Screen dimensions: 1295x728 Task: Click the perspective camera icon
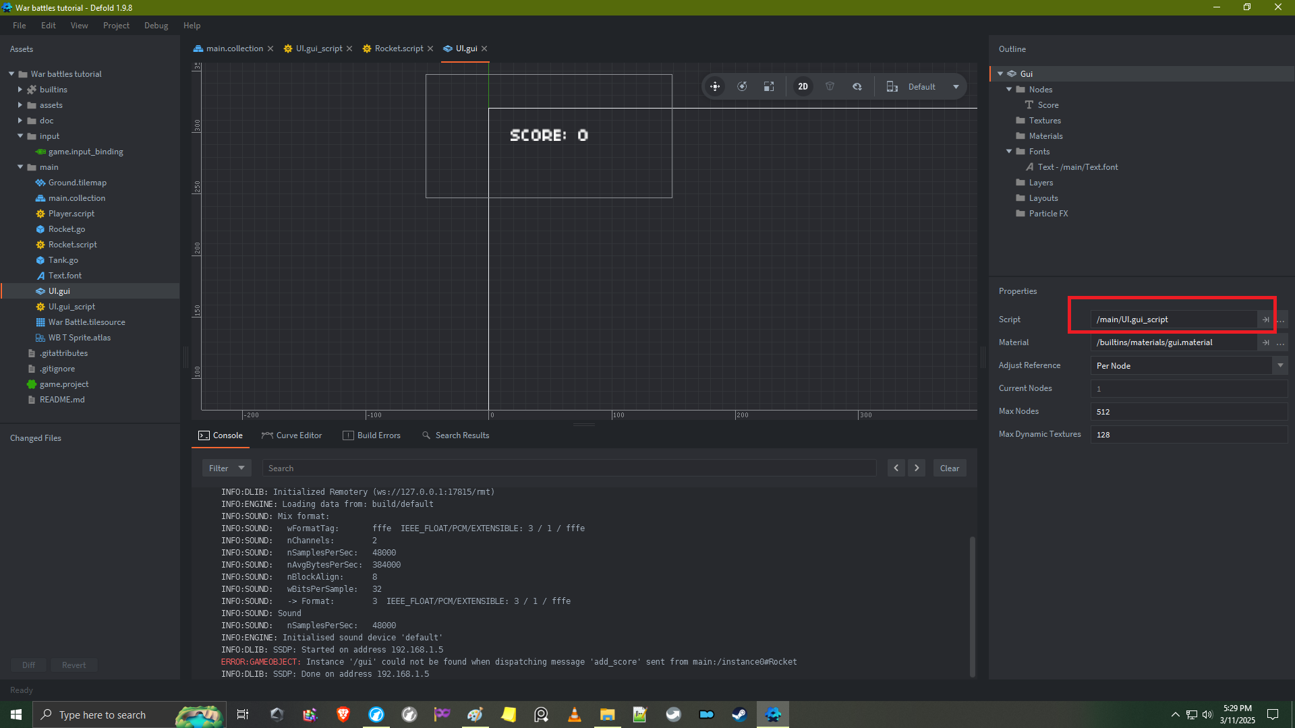pos(830,86)
